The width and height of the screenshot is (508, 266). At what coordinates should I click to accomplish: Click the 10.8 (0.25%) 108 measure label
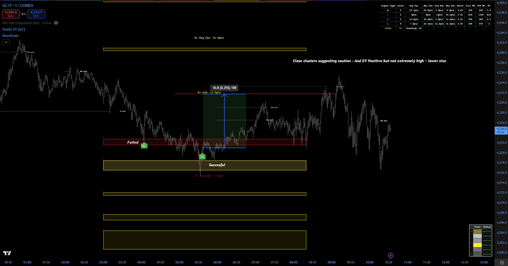coord(224,88)
